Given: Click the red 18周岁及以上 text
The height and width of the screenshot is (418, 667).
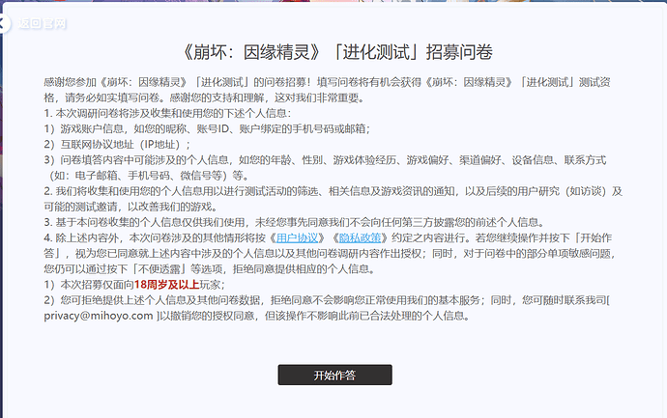Looking at the screenshot, I should pyautogui.click(x=166, y=285).
